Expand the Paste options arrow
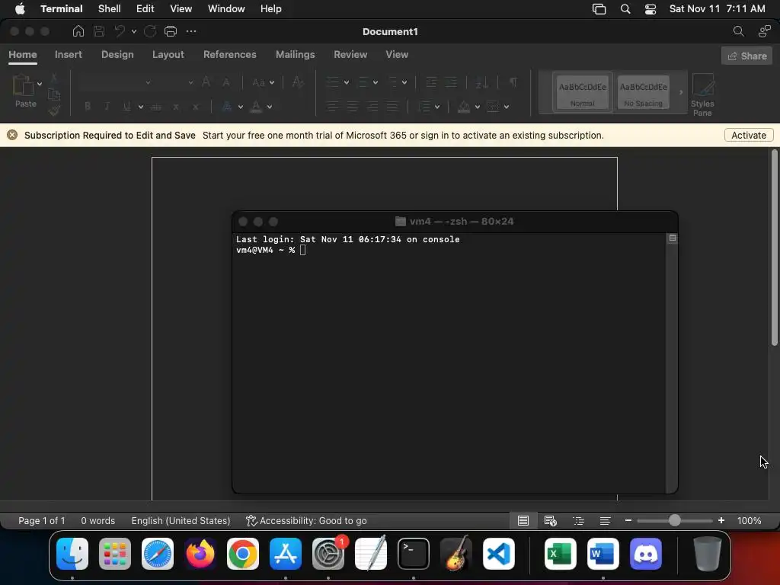 click(x=40, y=84)
